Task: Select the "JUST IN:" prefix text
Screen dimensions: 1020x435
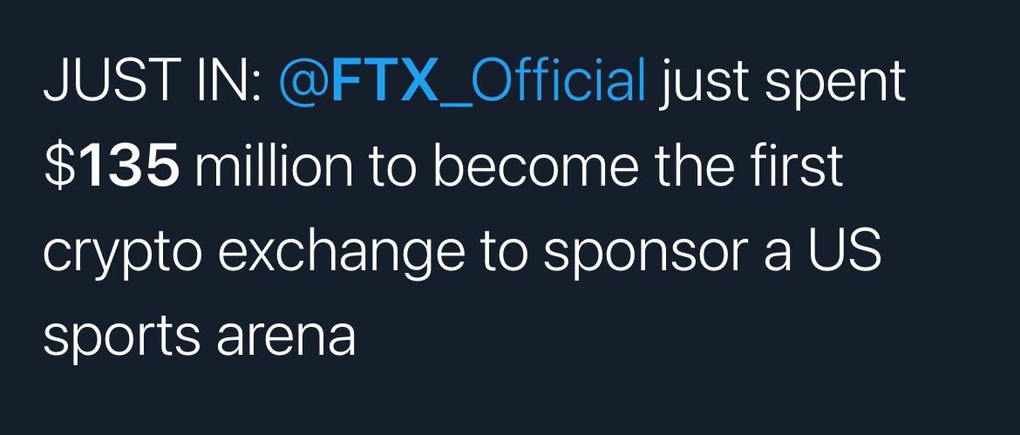Action: click(153, 81)
